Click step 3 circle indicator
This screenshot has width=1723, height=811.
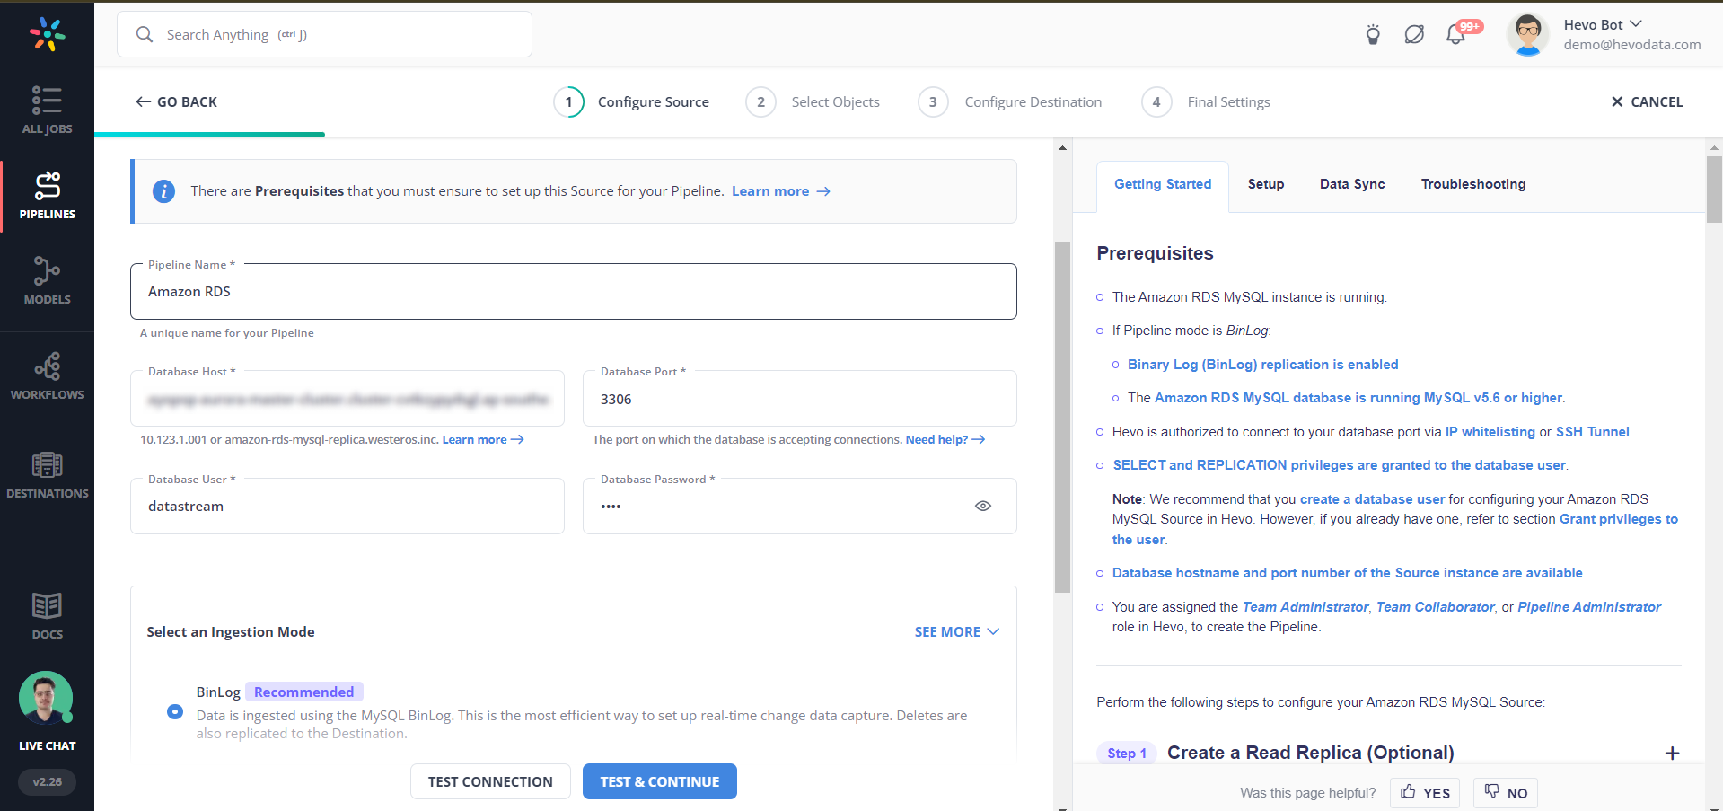coord(933,102)
